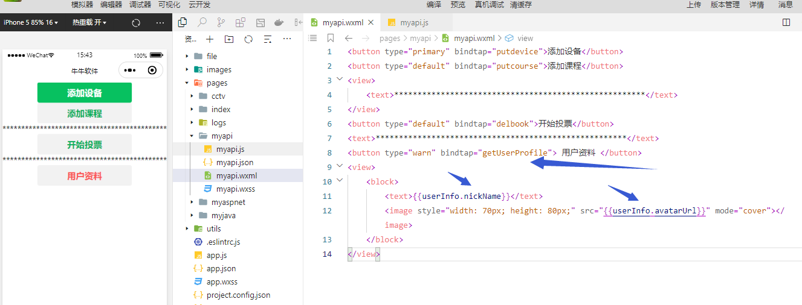Tap the 添加课程 button in simulator
The image size is (802, 305).
coord(85,113)
